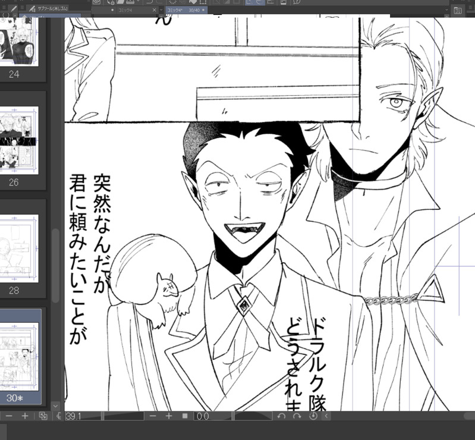This screenshot has height=440, width=475.
Task: Click the page list scroll-down arrow
Action: coord(55,406)
